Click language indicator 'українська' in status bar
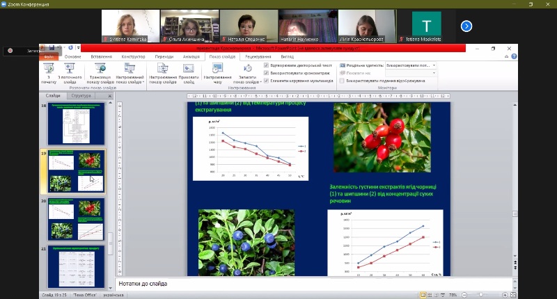The width and height of the screenshot is (557, 299). 113,295
